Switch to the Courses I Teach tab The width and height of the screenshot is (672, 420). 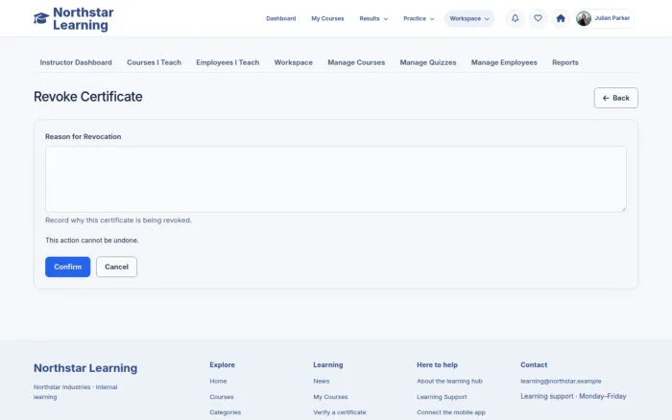coord(154,62)
